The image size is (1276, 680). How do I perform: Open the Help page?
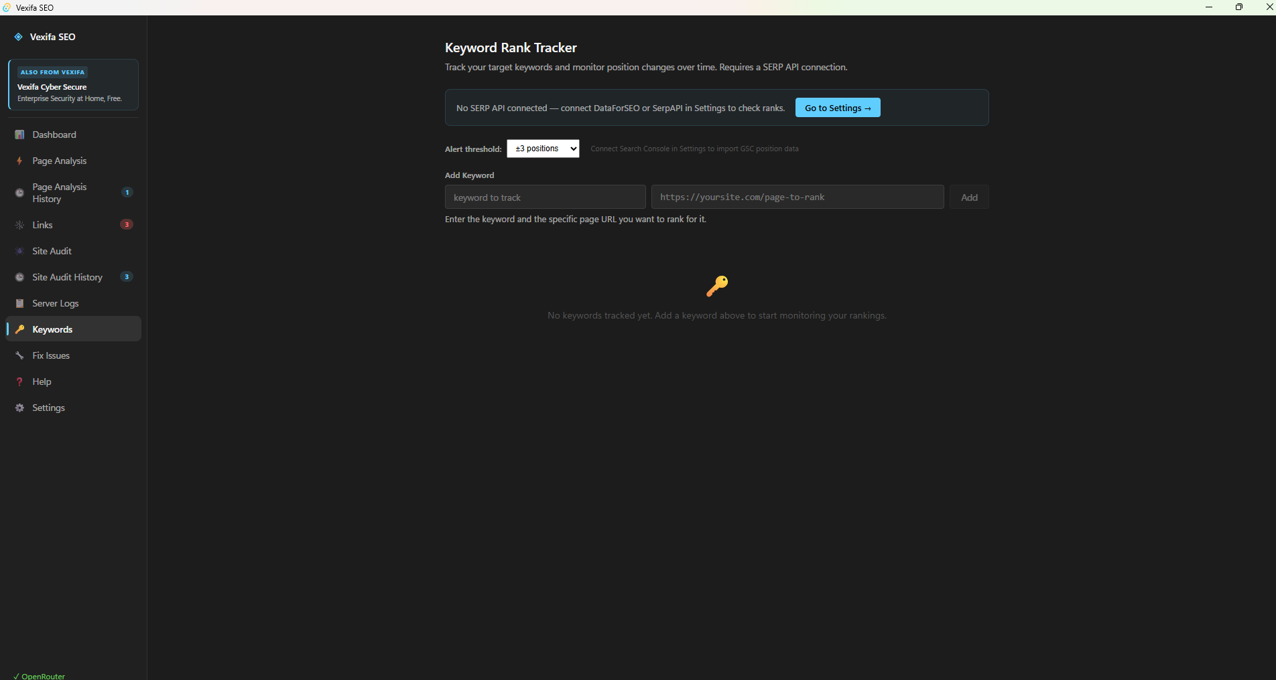point(74,381)
